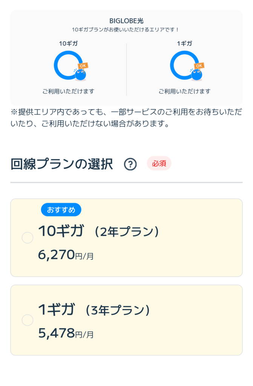
Task: Click the 6,270円/月 price text
Action: click(x=66, y=255)
